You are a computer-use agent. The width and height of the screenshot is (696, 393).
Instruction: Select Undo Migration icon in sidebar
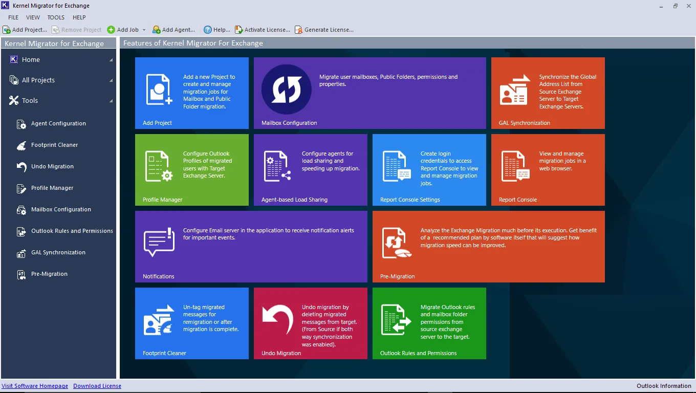21,167
